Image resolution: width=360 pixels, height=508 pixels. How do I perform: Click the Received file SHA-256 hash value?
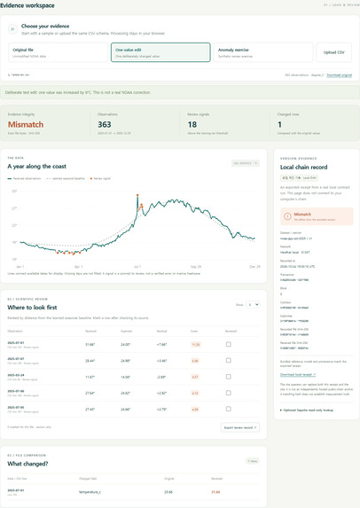[x=294, y=348]
